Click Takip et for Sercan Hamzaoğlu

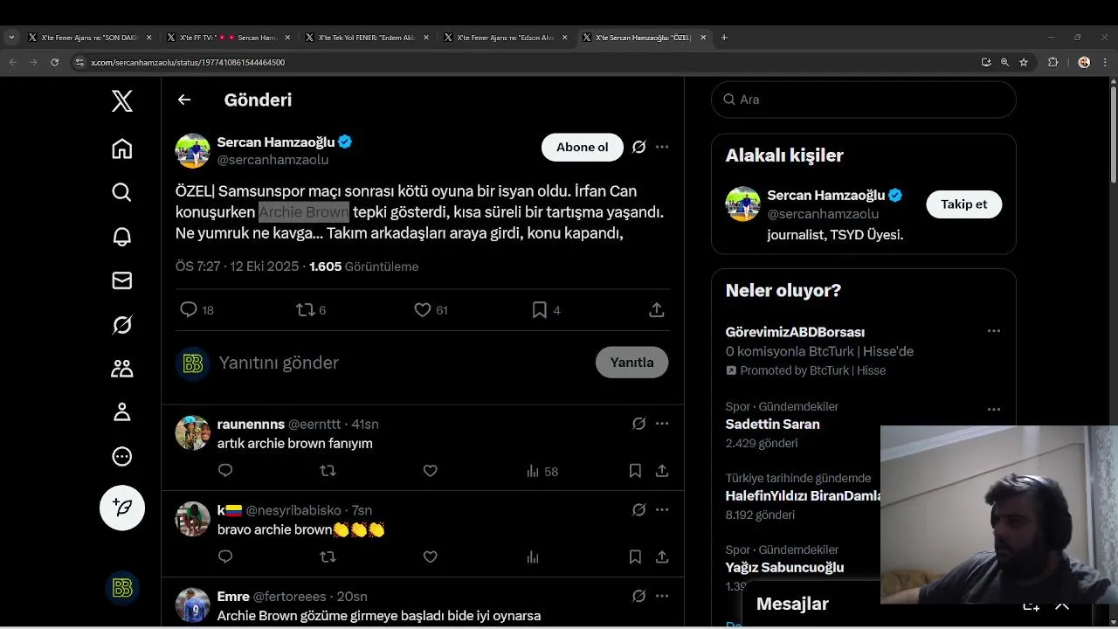[964, 204]
